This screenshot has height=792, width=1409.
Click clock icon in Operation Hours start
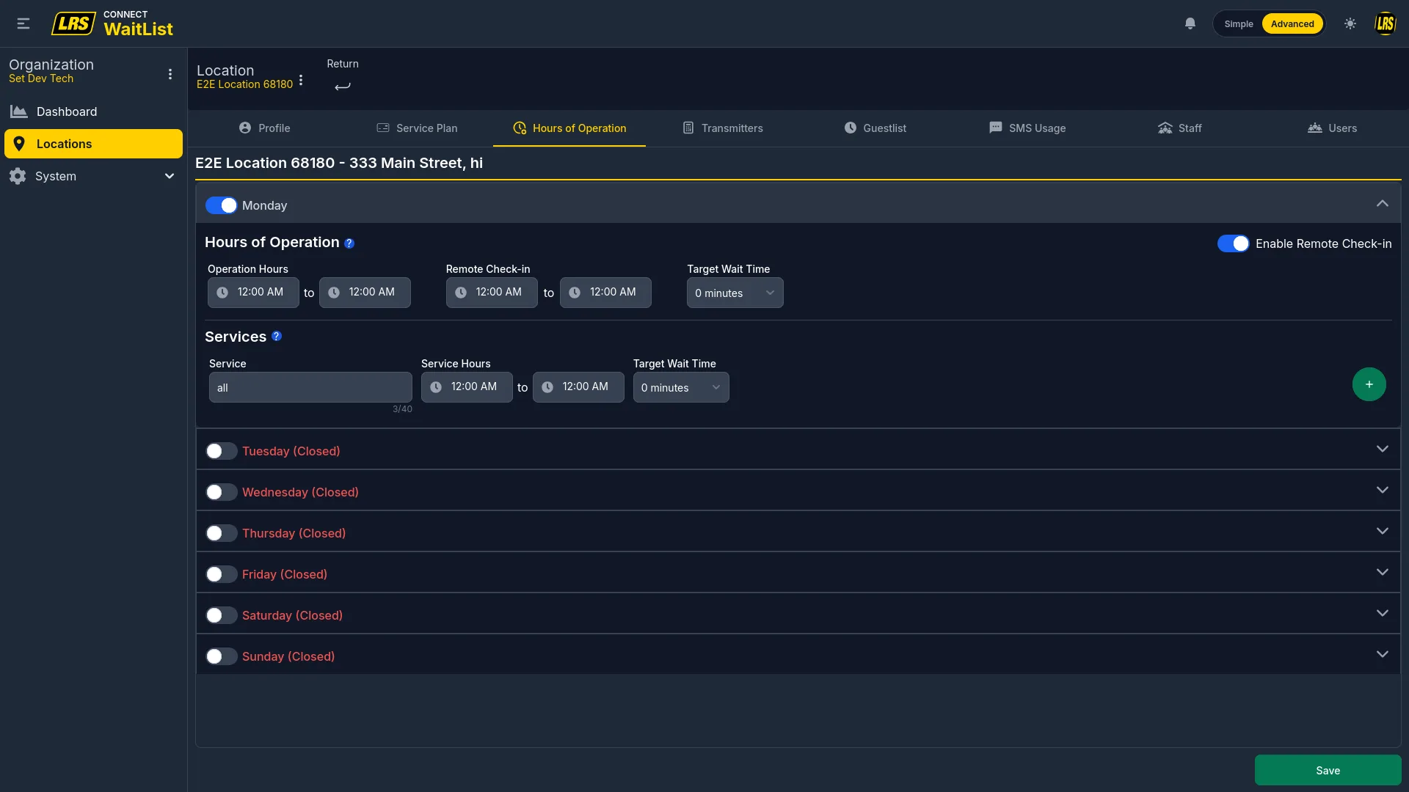pos(222,293)
